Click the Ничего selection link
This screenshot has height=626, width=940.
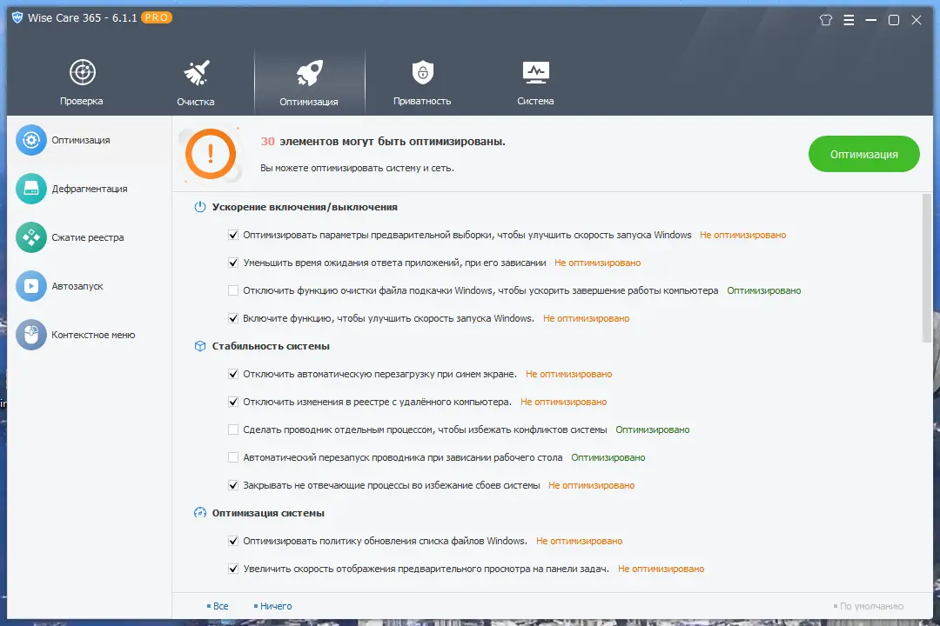274,606
